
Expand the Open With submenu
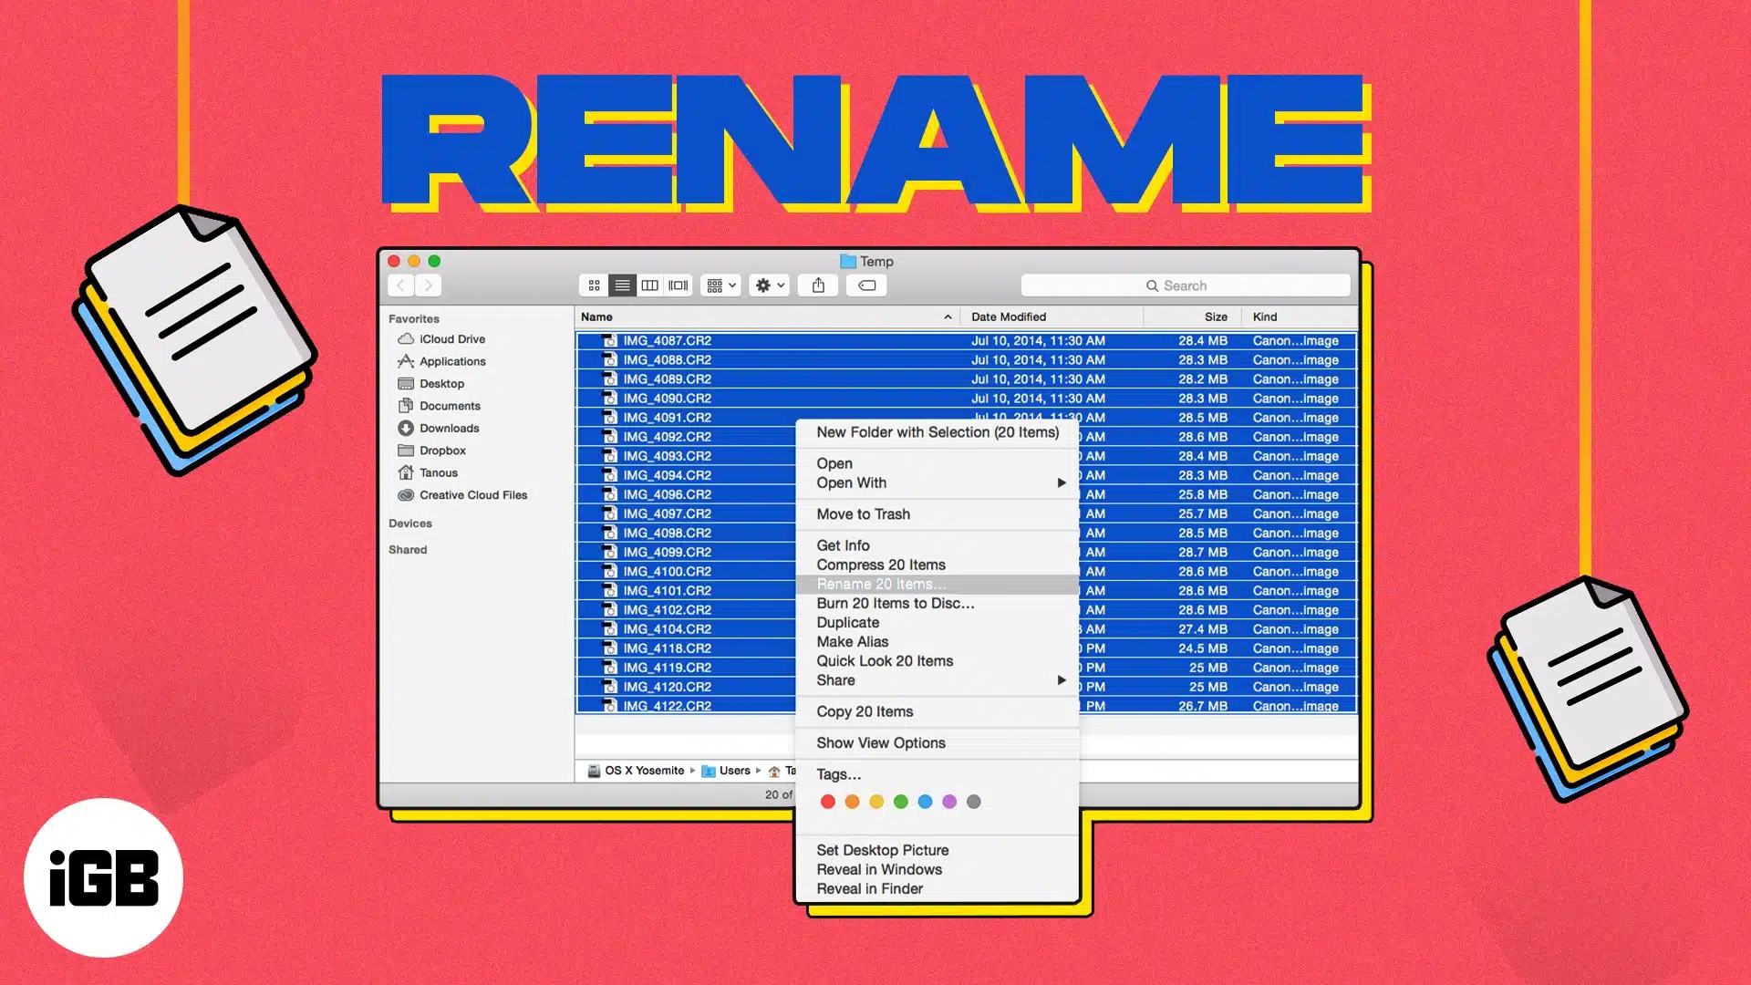coord(1061,482)
